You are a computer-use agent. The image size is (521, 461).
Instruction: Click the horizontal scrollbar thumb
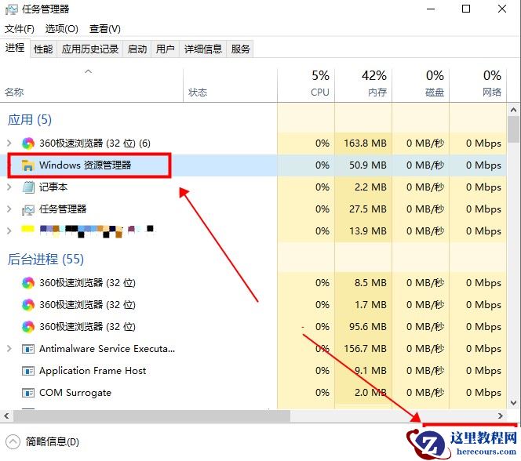pyautogui.click(x=151, y=416)
